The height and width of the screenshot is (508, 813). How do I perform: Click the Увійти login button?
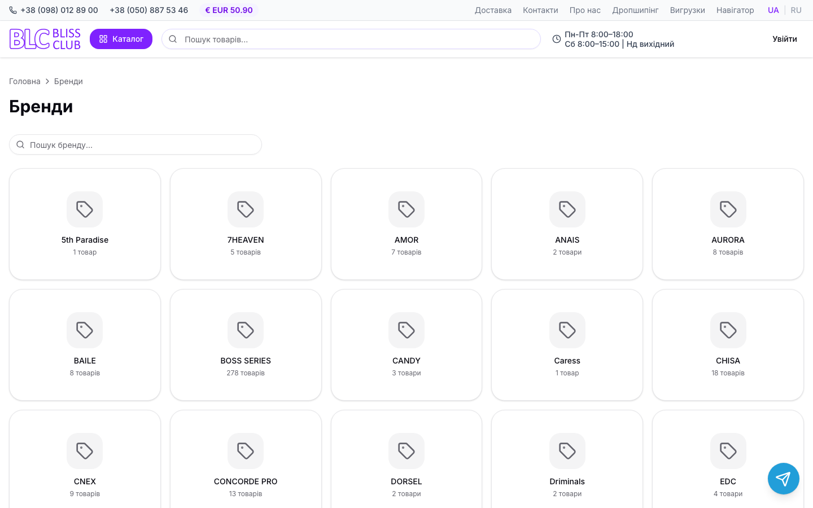[x=785, y=39]
